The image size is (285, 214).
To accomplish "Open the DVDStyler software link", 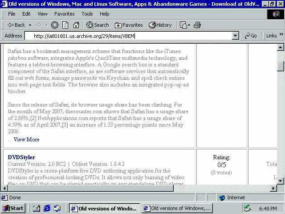I will click(x=21, y=157).
